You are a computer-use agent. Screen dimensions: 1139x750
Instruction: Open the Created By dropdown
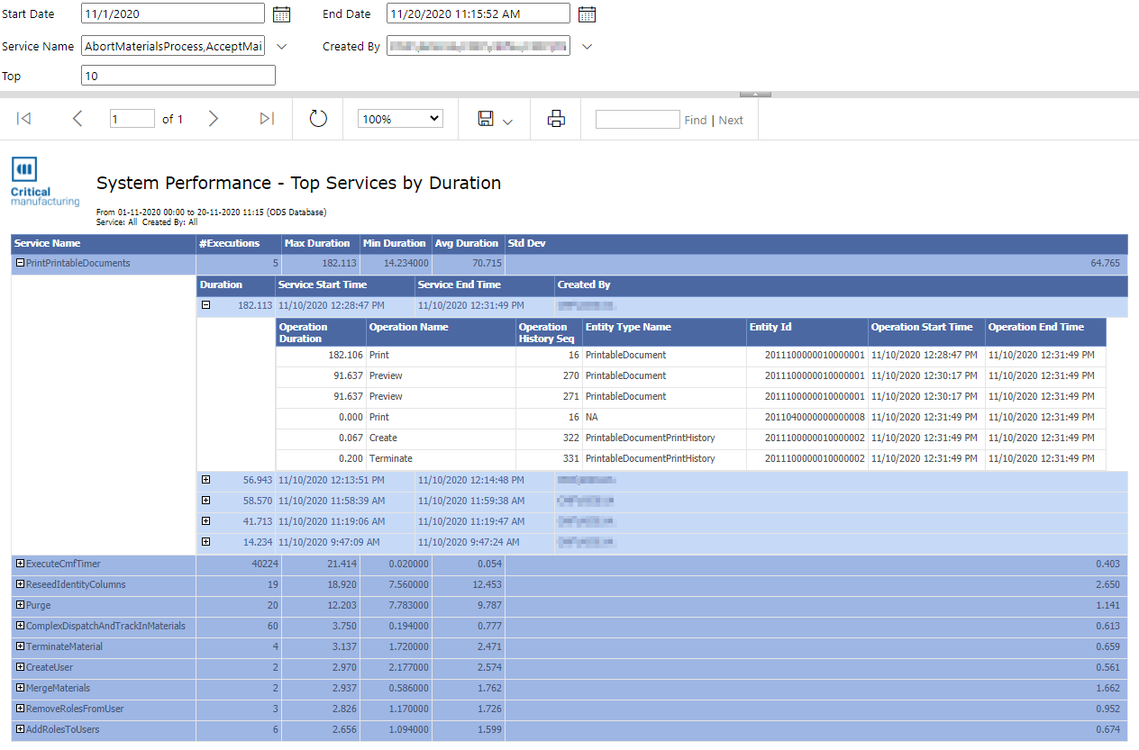coord(587,46)
